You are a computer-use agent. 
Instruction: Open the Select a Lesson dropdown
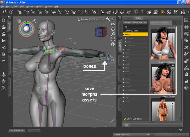(131, 134)
